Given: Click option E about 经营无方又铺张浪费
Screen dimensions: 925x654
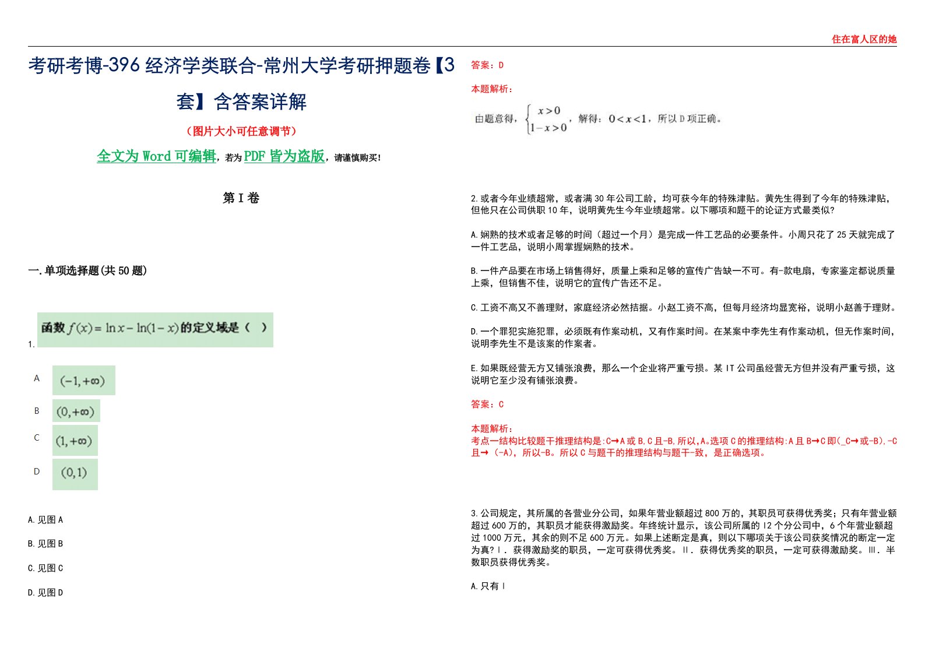Looking at the screenshot, I should [683, 374].
